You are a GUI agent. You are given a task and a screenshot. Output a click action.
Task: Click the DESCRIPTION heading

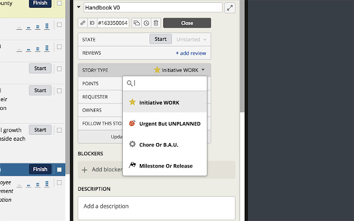tap(94, 189)
